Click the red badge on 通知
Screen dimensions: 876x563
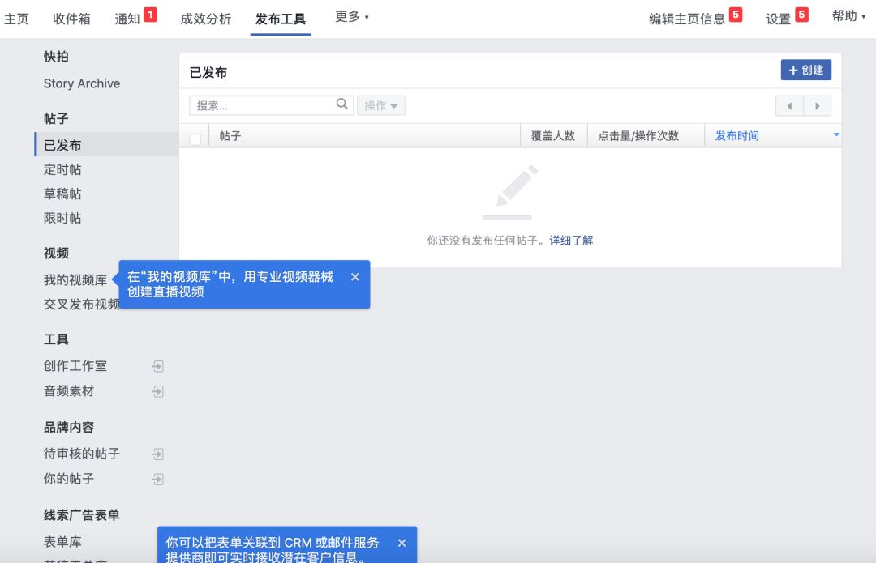[150, 15]
